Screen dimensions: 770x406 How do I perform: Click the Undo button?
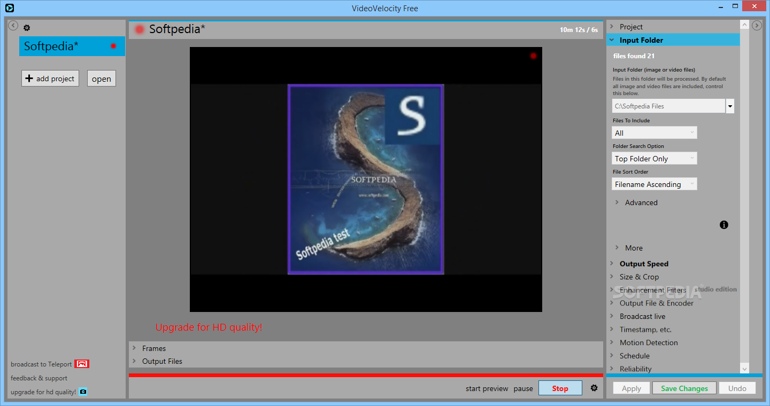pyautogui.click(x=737, y=388)
